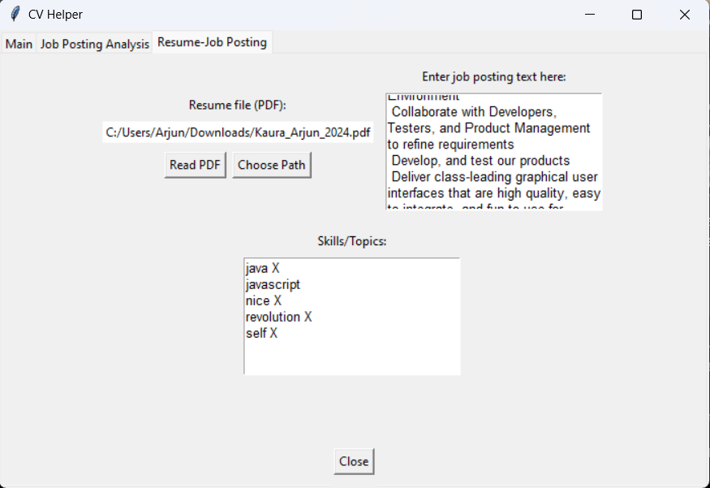Image resolution: width=710 pixels, height=488 pixels.
Task: Click the resume PDF file path field
Action: (x=238, y=132)
